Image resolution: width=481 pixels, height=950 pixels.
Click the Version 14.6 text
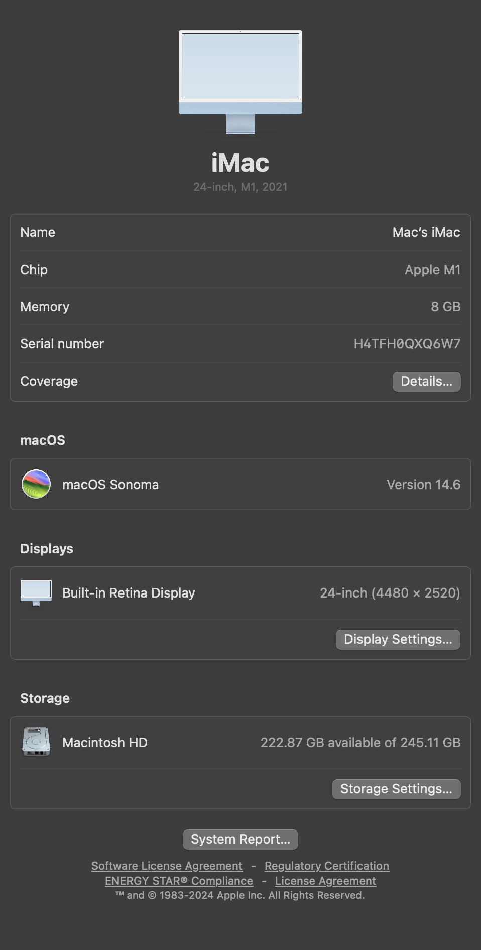[423, 485]
